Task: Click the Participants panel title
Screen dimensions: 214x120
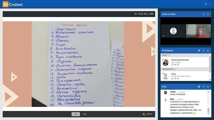Action: tap(168, 50)
